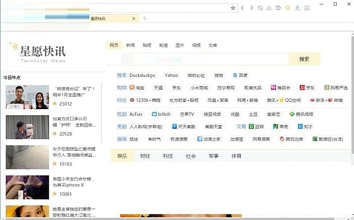Close the 星愿快讯 tab

click(x=134, y=19)
